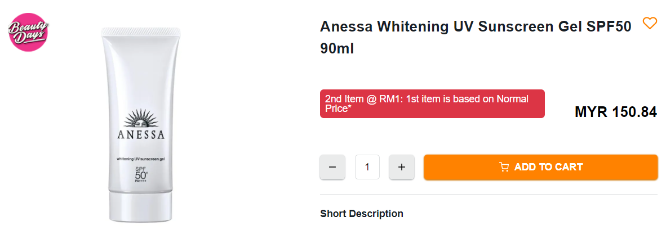This screenshot has width=666, height=230.
Task: Add product to wishlist with heart icon
Action: [650, 23]
